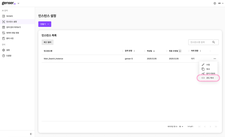Collapse the sidebar with the back arrow
The width and height of the screenshot is (225, 137).
[x=31, y=134]
